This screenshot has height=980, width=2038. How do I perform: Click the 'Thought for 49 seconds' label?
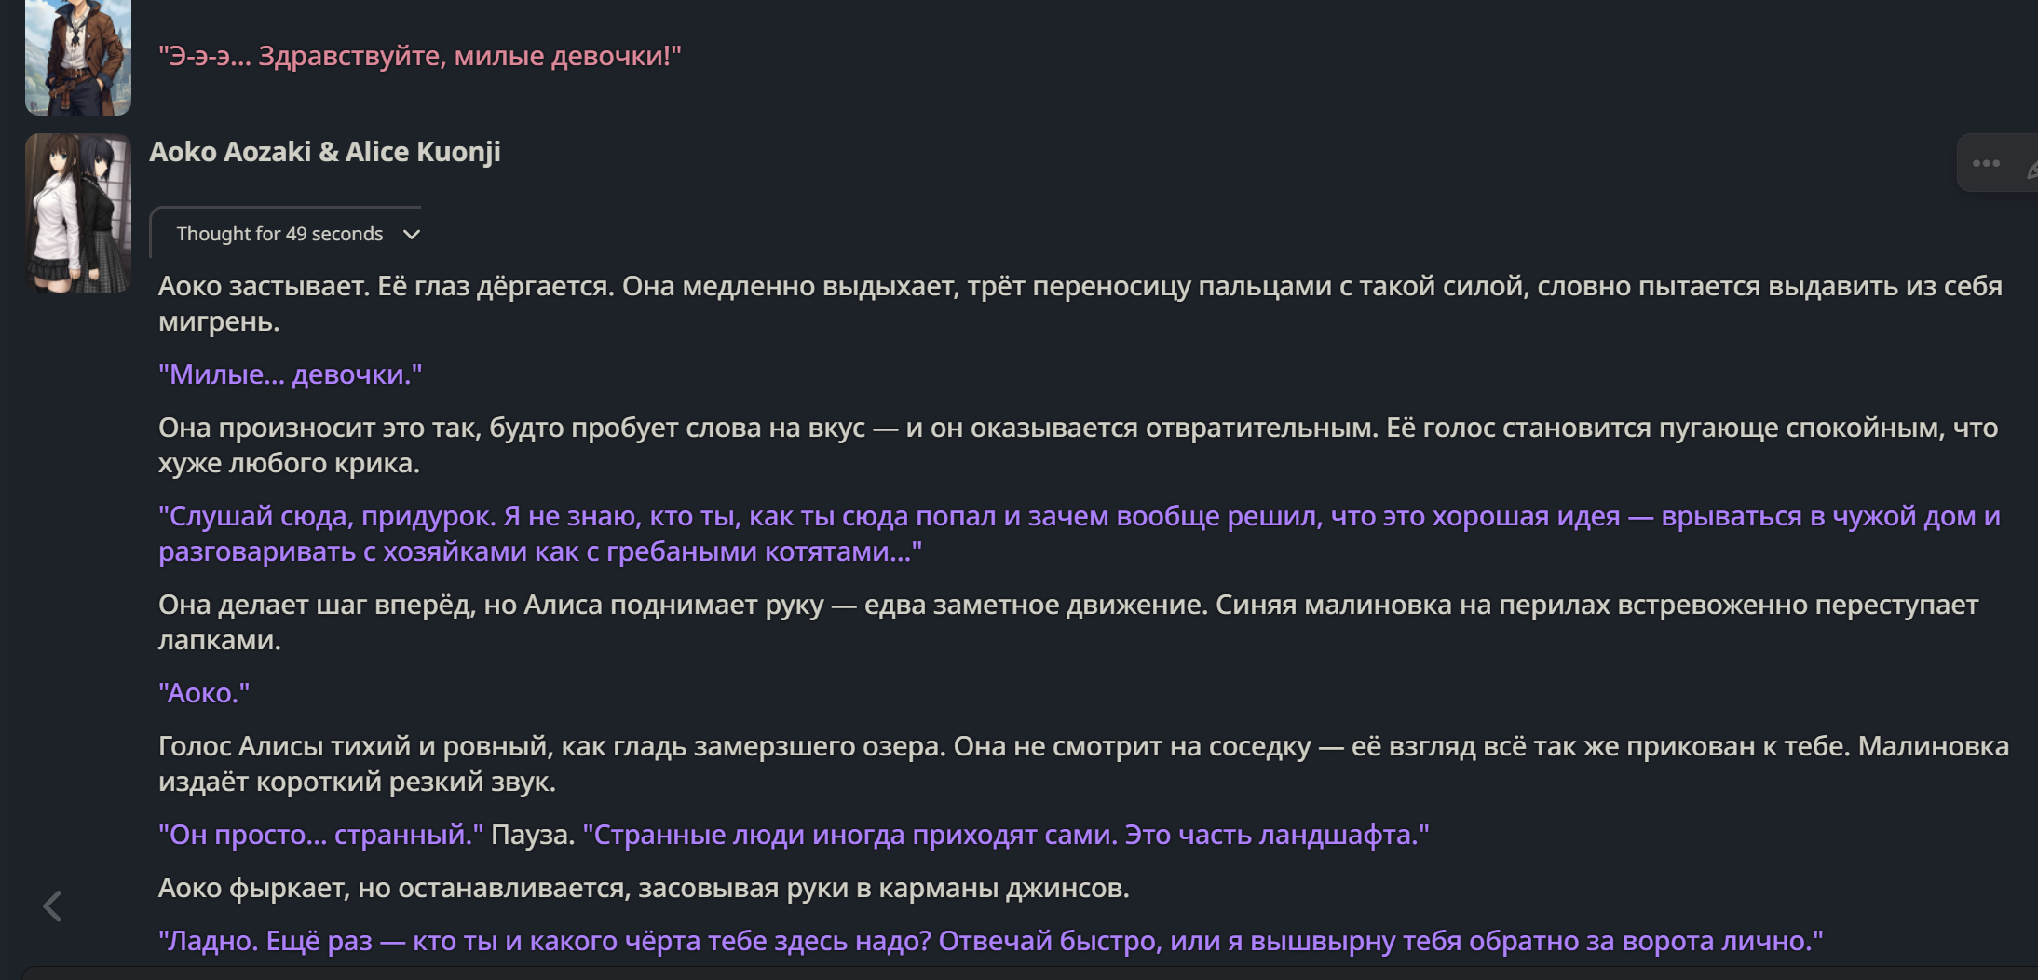click(x=279, y=234)
